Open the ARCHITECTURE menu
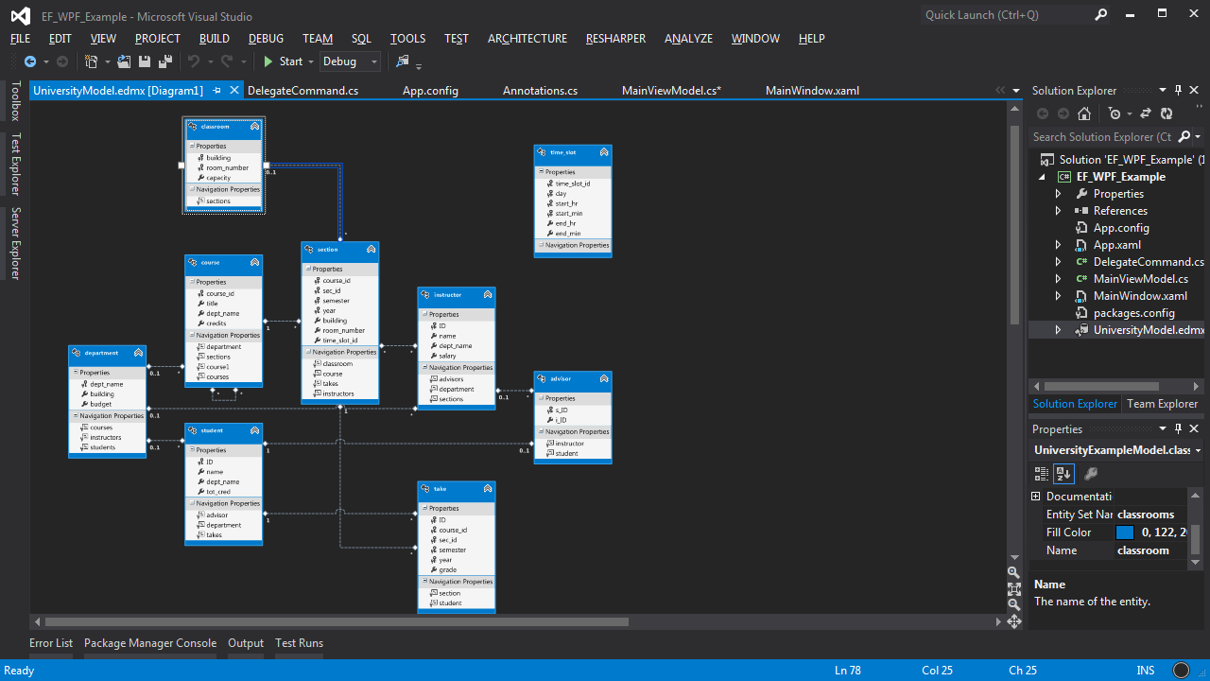The width and height of the screenshot is (1210, 681). [527, 39]
